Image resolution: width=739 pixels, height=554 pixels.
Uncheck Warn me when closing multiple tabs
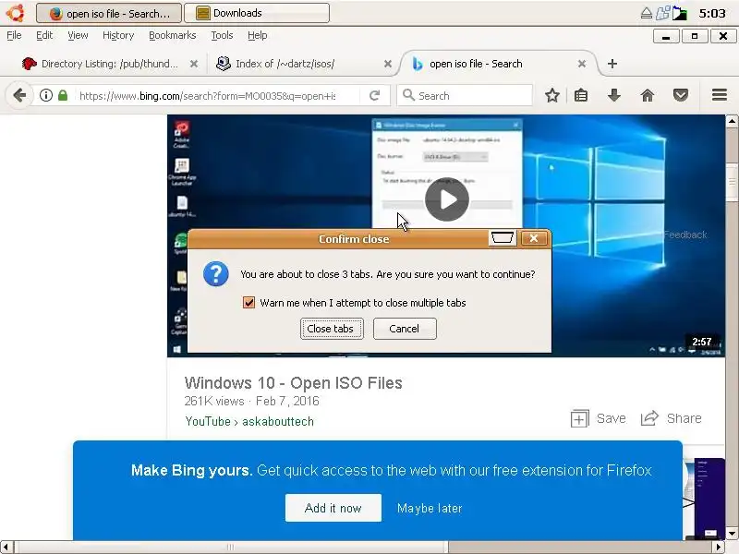248,303
